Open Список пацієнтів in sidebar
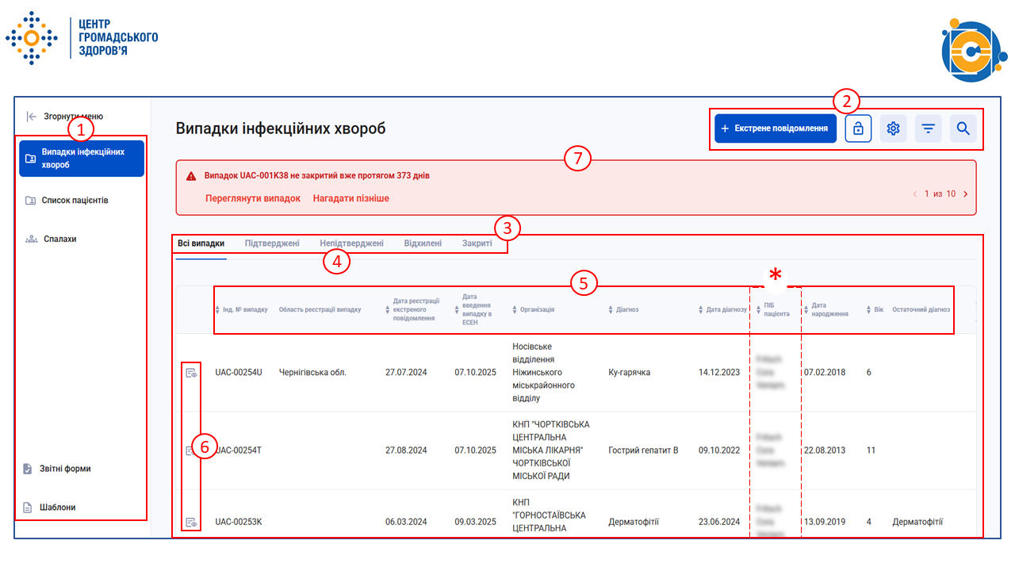Image resolution: width=1015 pixels, height=571 pixels. tap(75, 201)
